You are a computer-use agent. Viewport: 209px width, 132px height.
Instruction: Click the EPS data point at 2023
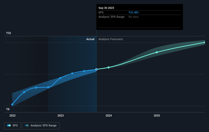60,78
